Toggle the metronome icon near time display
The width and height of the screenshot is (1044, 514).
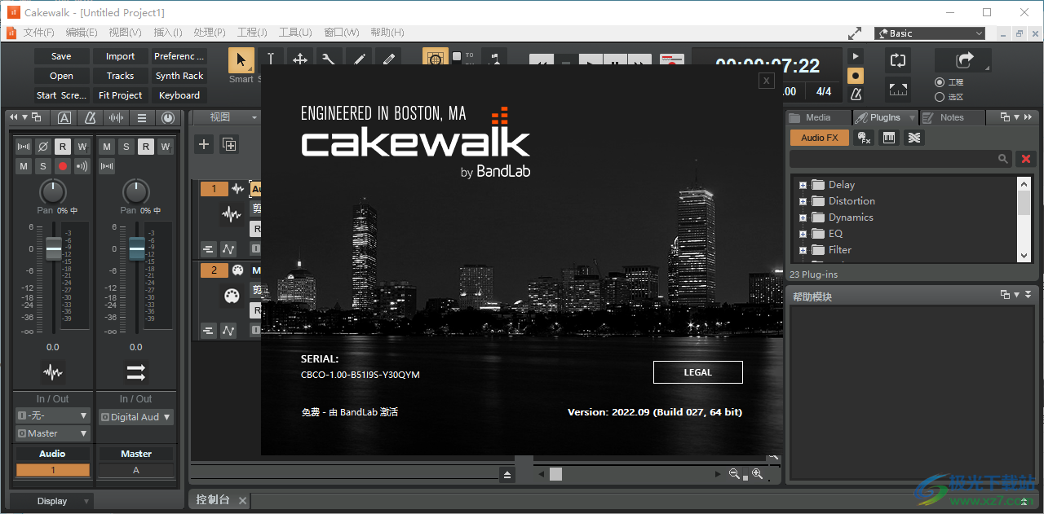856,94
